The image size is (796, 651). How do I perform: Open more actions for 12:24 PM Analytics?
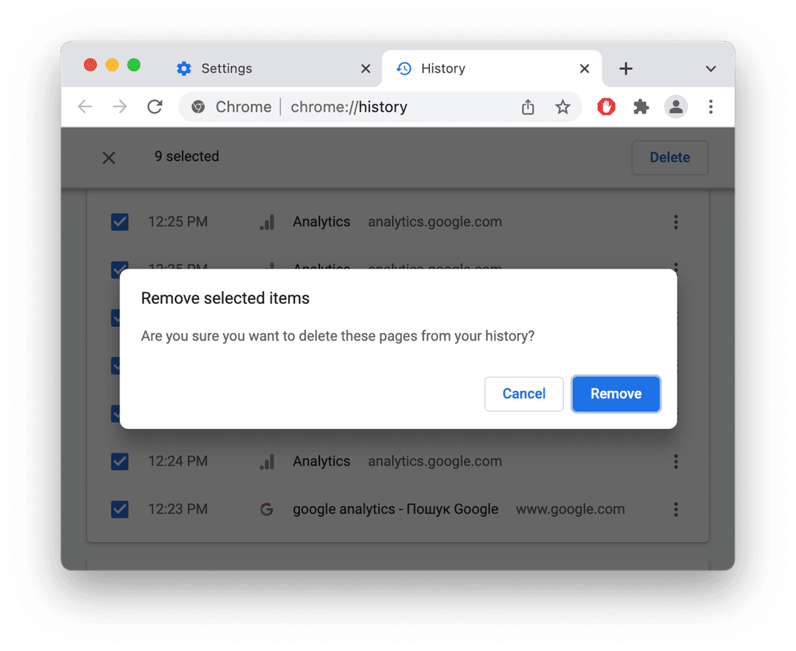pyautogui.click(x=676, y=461)
